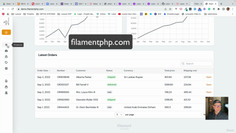Open the Chrome extensions puzzle icon
The width and height of the screenshot is (236, 133).
219,9
